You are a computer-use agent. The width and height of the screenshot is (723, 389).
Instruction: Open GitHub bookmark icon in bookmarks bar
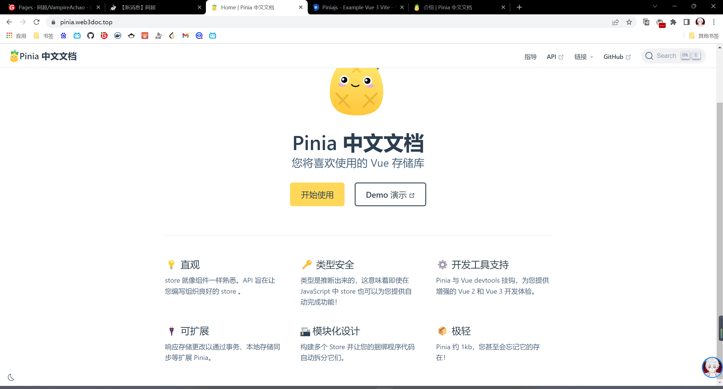[x=91, y=36]
